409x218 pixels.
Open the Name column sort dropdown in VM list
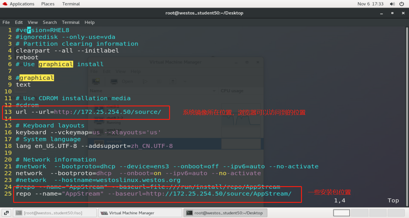click(x=214, y=91)
